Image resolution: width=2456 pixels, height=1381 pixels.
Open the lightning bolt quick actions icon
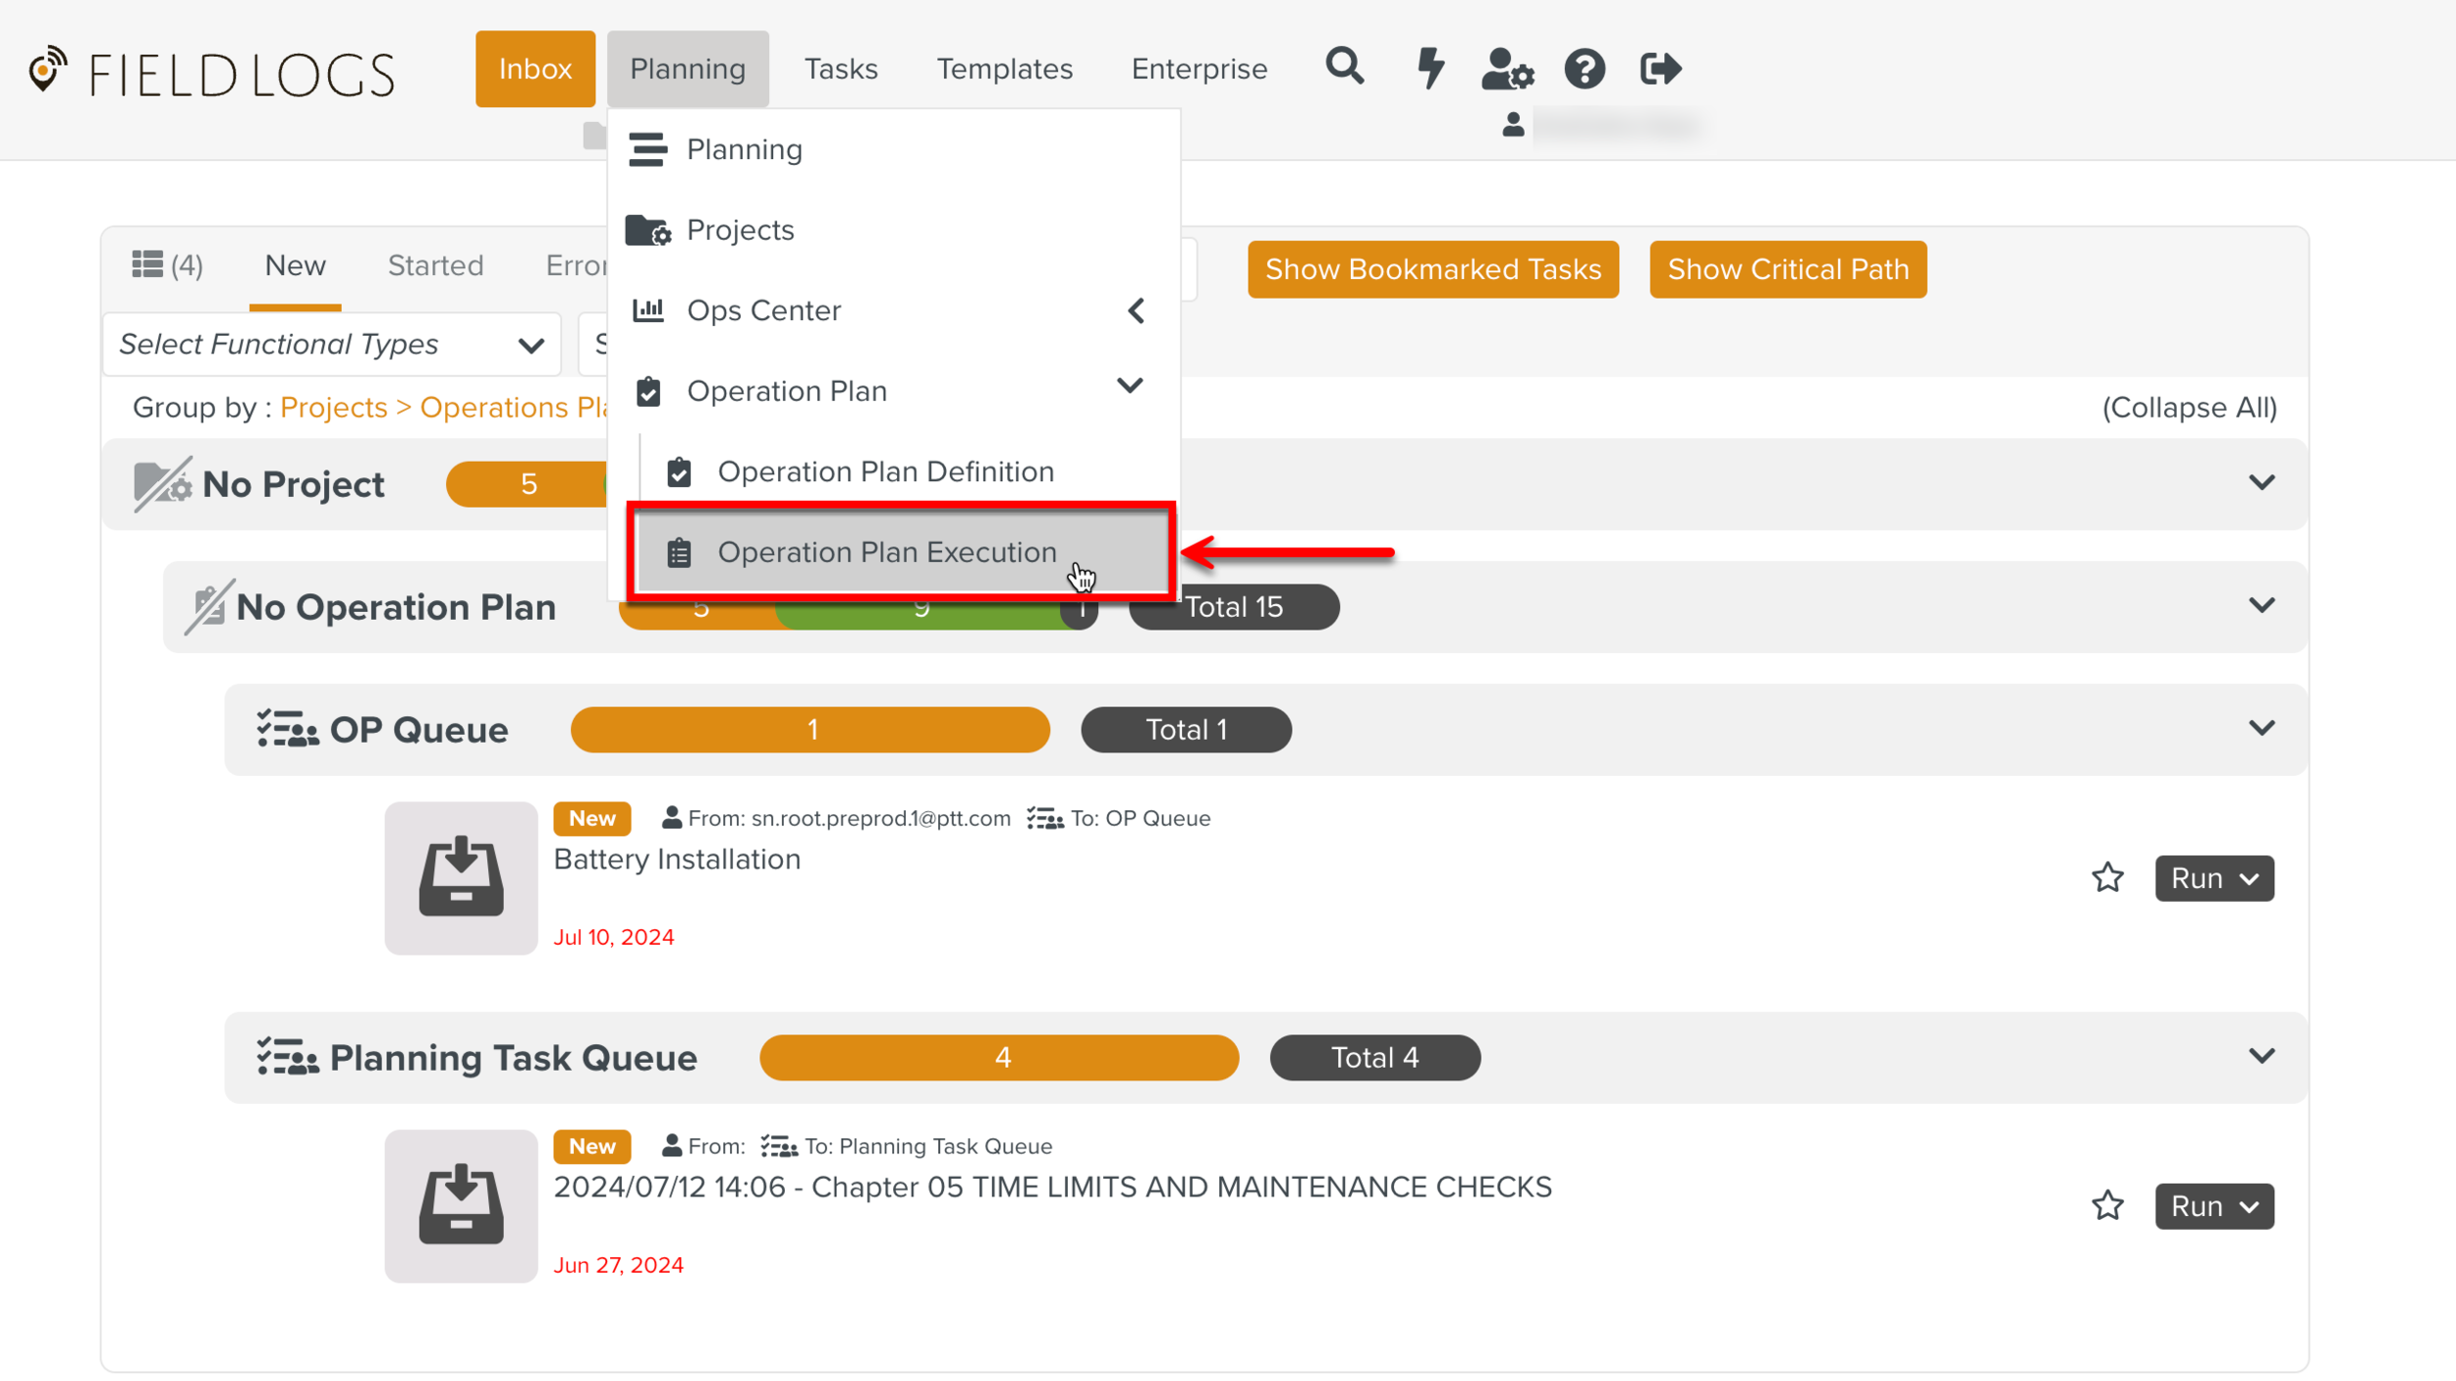tap(1429, 68)
